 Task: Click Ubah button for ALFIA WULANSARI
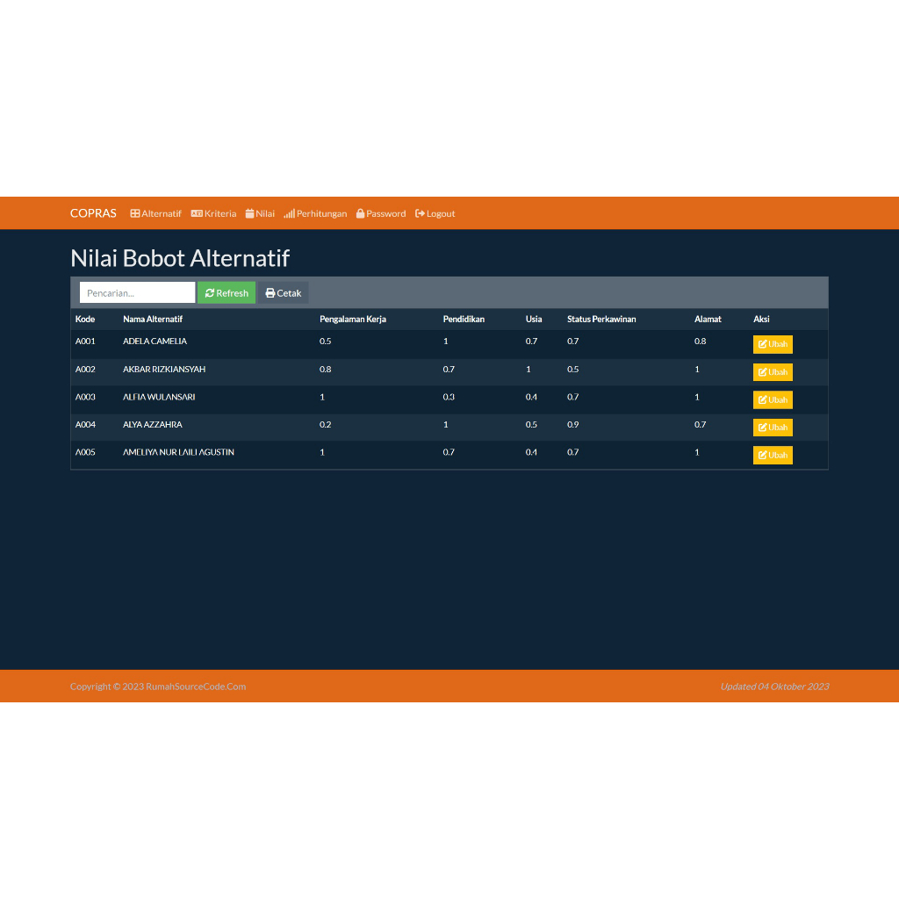(x=773, y=399)
